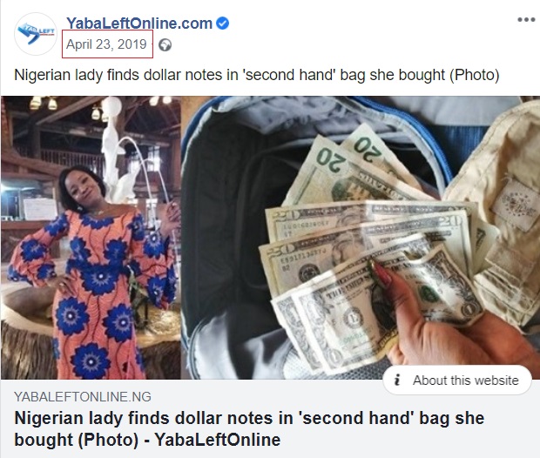This screenshot has height=458, width=540.
Task: Click the grey link preview card footer
Action: pos(270,419)
